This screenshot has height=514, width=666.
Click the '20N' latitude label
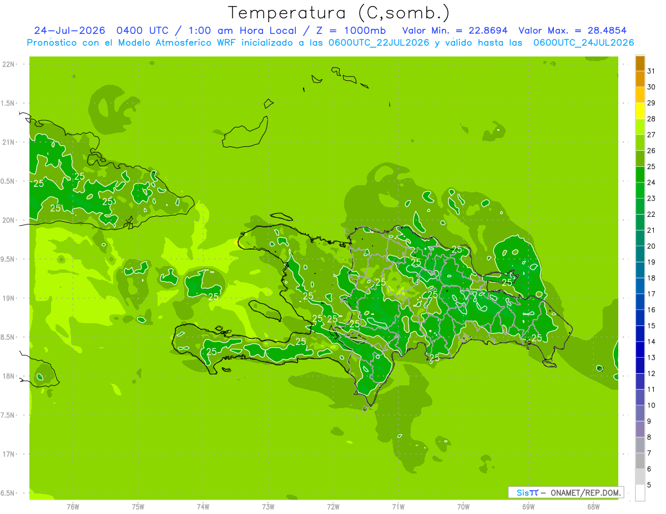9,221
